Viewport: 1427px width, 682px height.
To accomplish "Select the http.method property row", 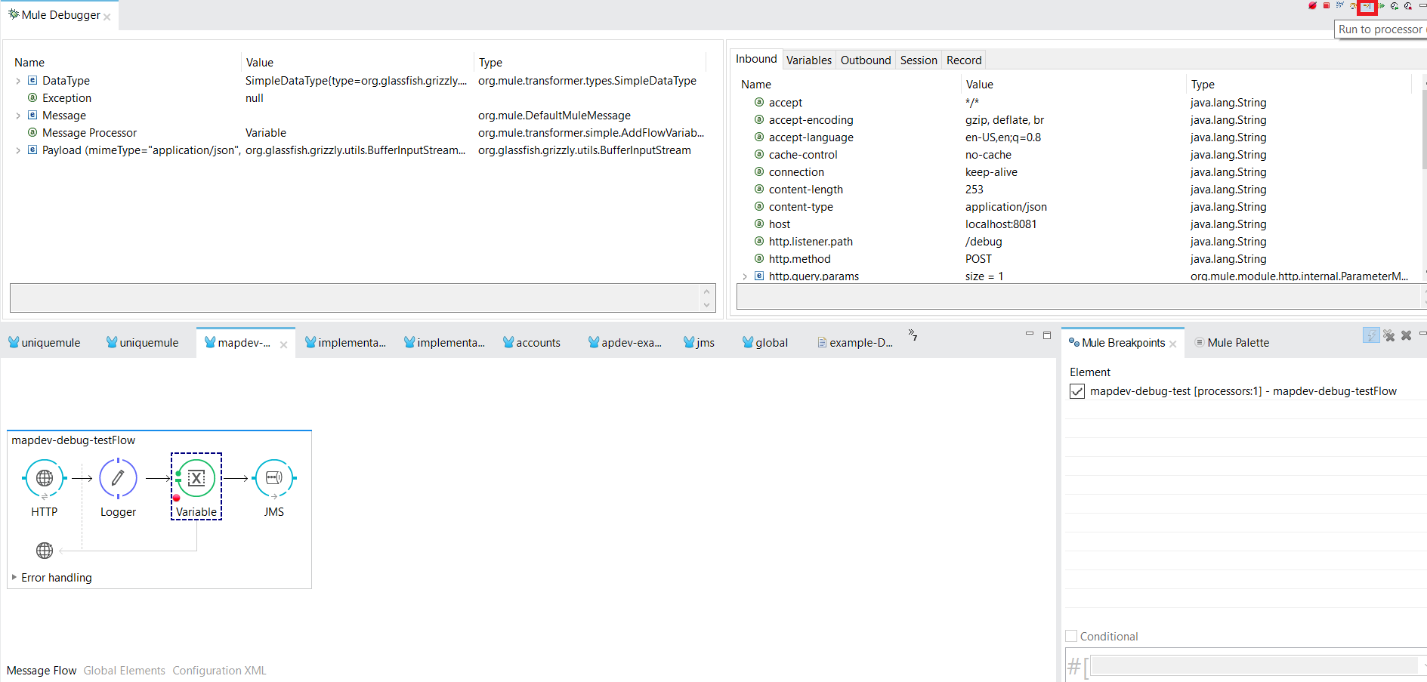I will point(1076,259).
